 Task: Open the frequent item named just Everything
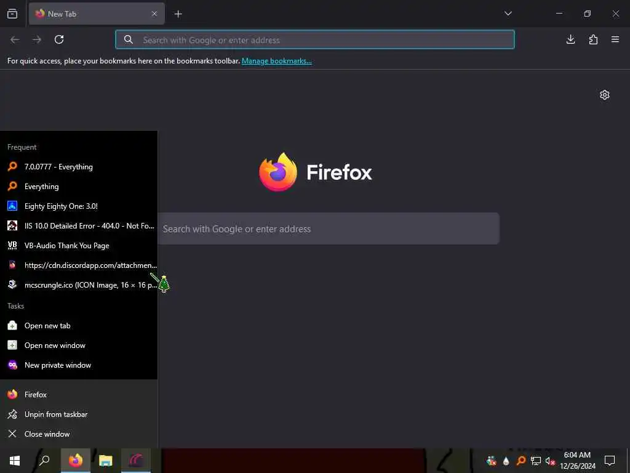pyautogui.click(x=79, y=186)
